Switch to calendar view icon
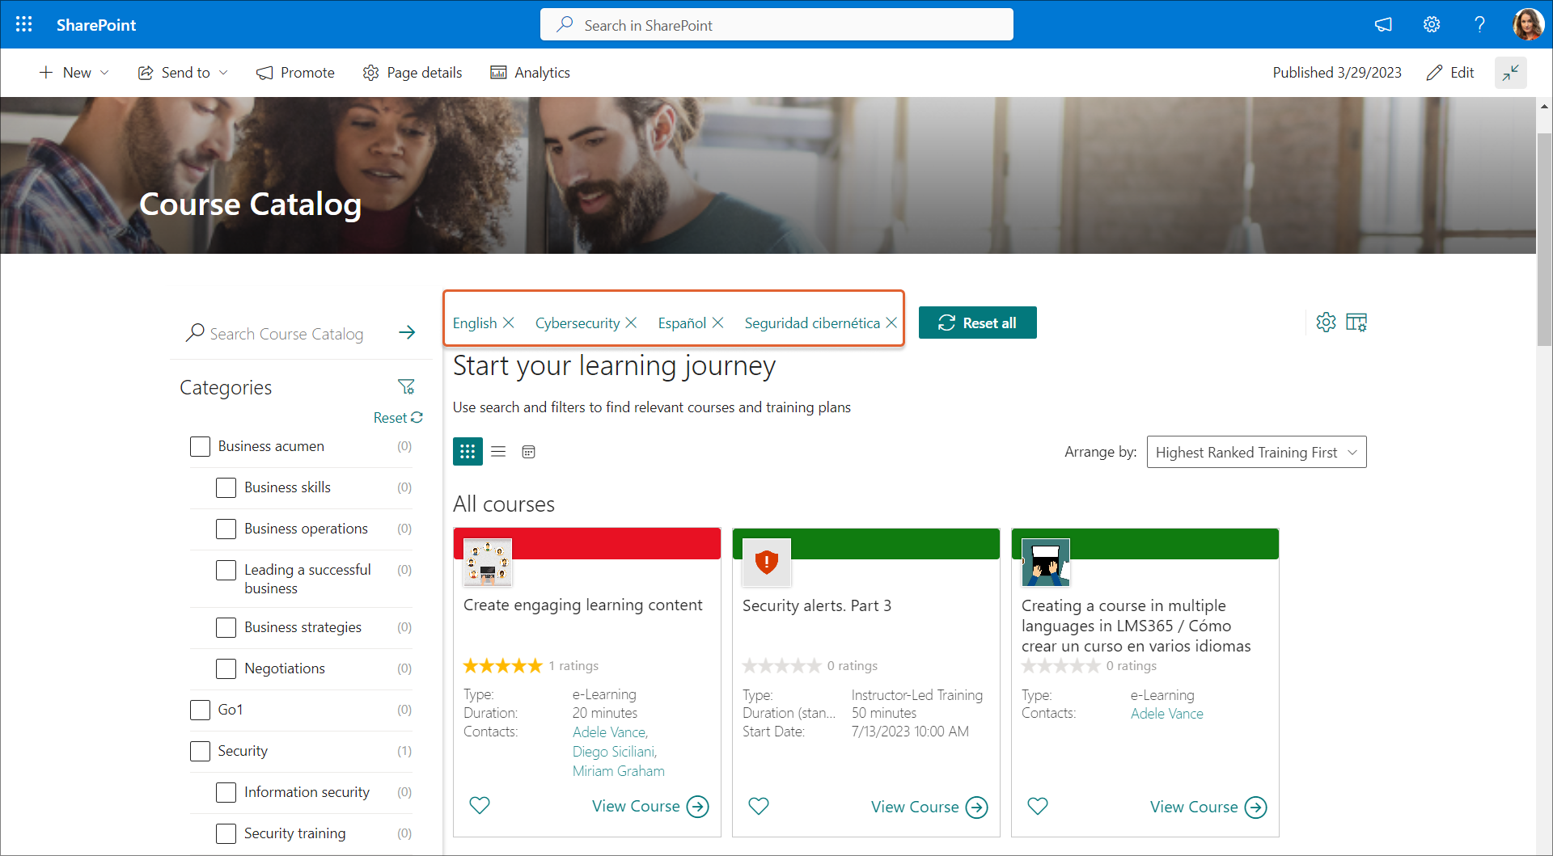Image resolution: width=1553 pixels, height=856 pixels. 528,452
